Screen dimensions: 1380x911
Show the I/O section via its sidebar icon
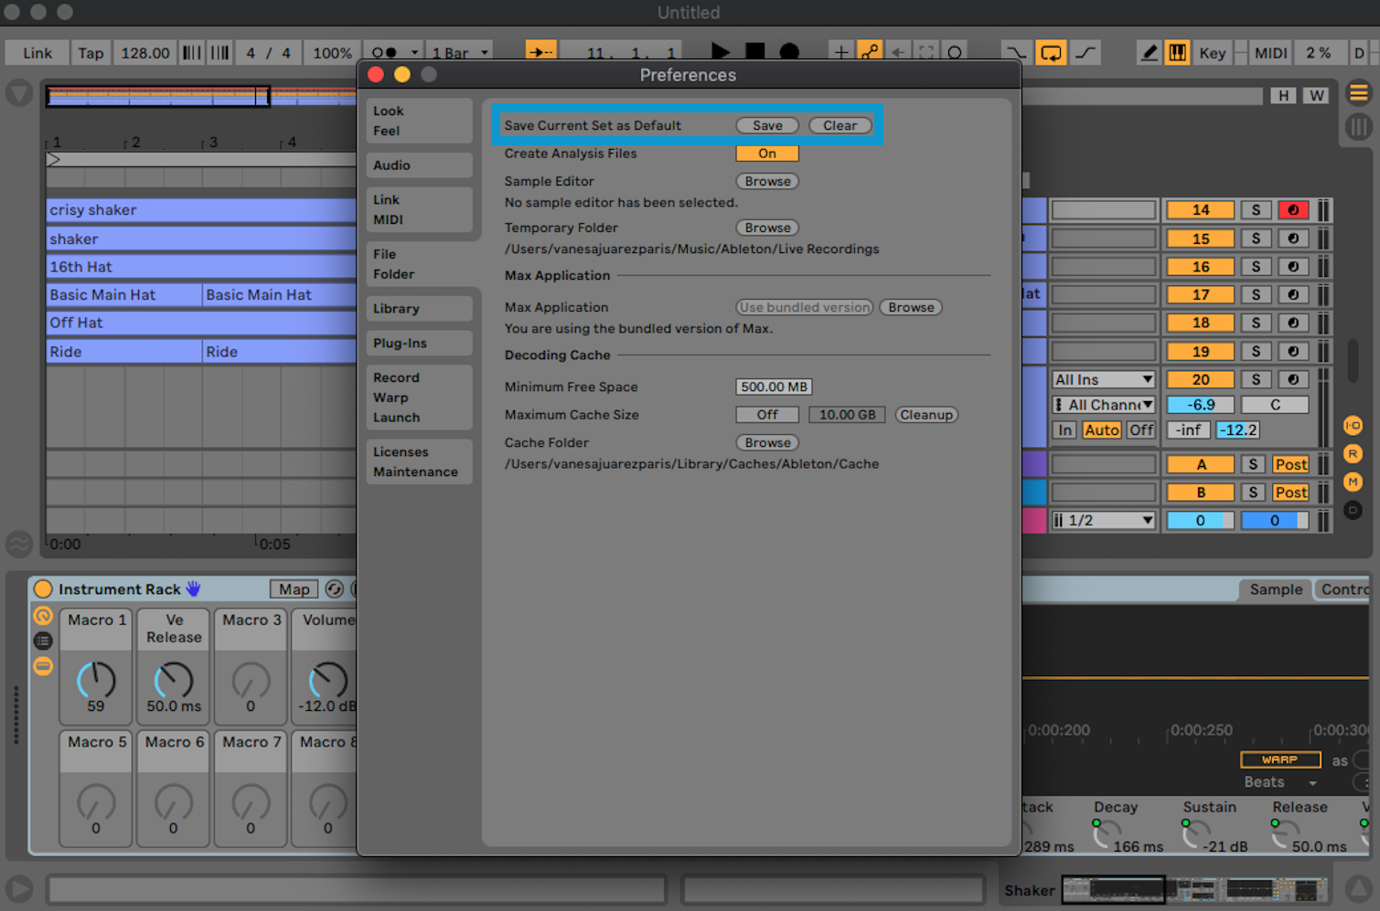click(1353, 425)
